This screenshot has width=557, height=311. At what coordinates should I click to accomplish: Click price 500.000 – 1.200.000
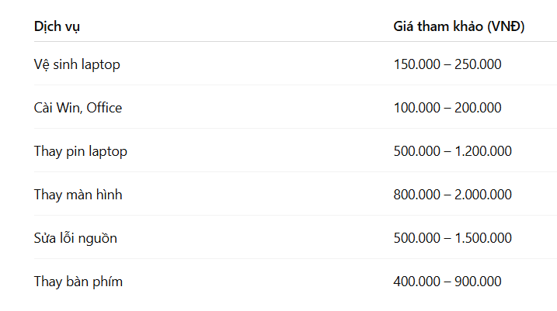tap(453, 151)
